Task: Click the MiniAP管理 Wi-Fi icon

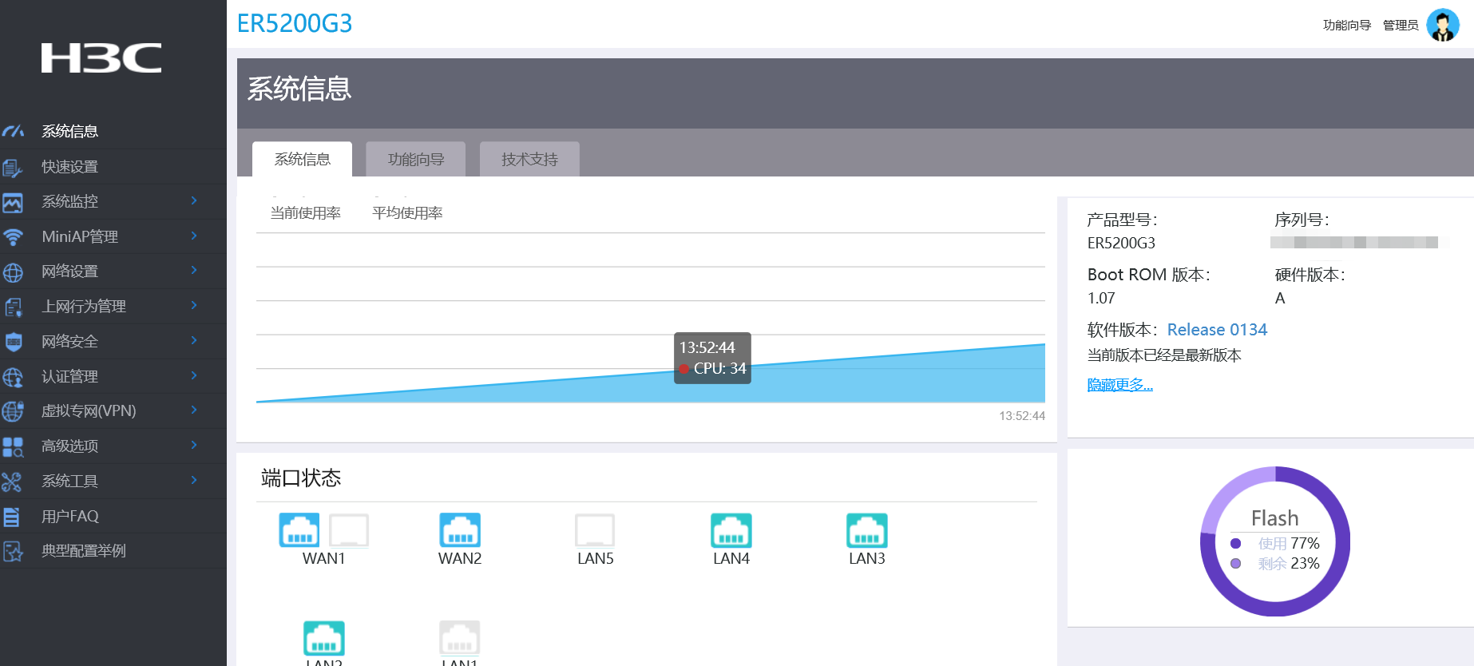Action: 13,237
